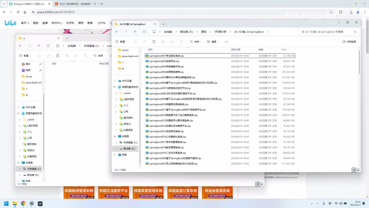Open 番剧 in bilibili navigation

35,23
